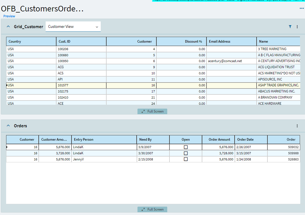Sort by Email Address column header
This screenshot has height=215, width=305.
tap(232, 41)
